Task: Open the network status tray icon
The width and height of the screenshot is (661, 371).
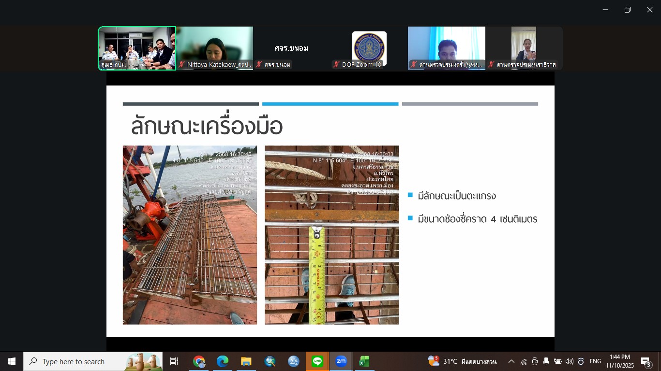Action: click(x=524, y=361)
